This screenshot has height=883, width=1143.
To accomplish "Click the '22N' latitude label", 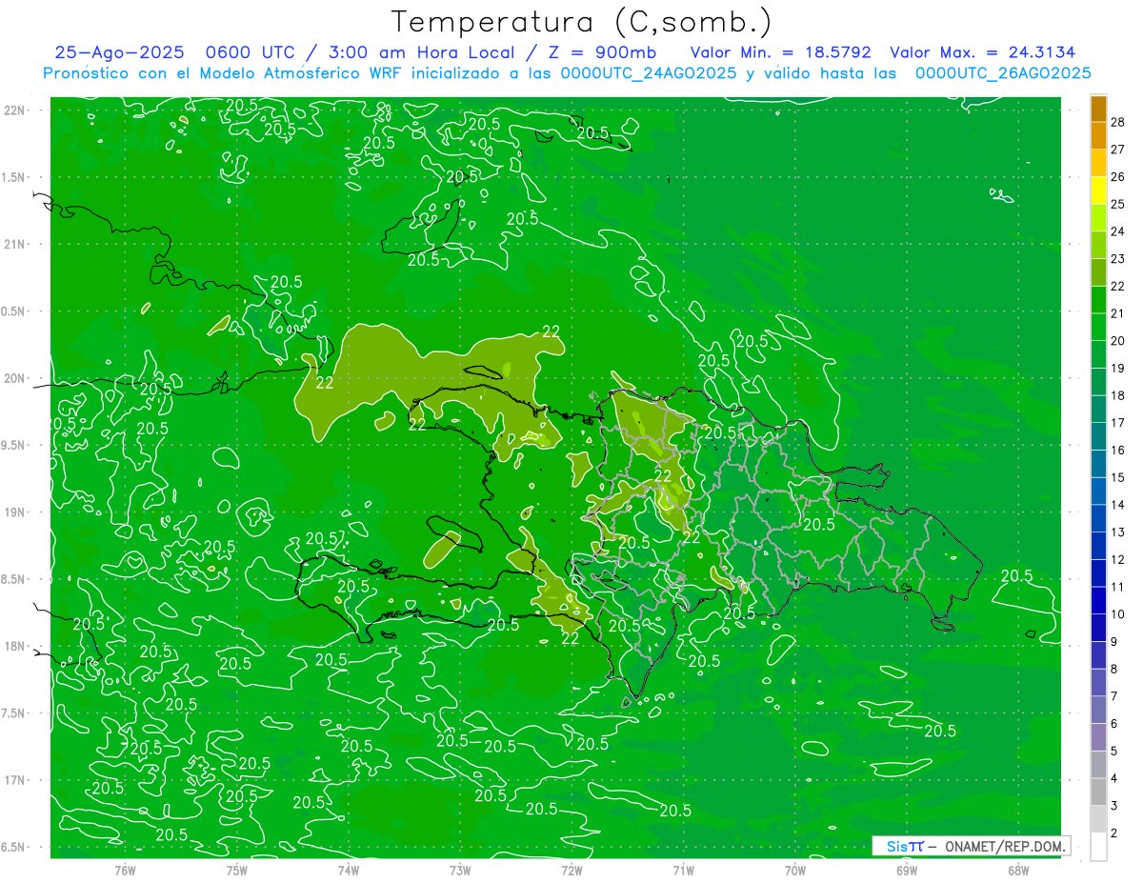I will point(14,110).
